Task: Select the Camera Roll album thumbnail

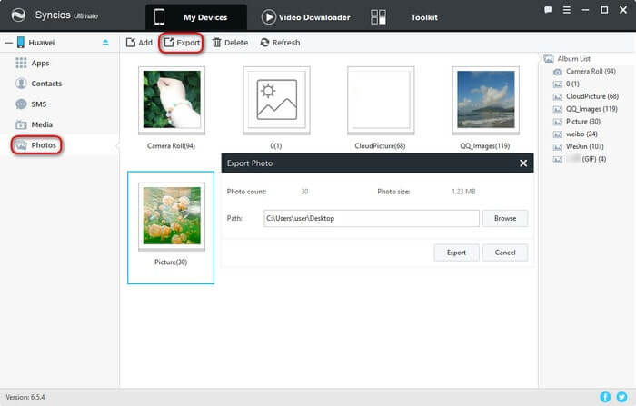Action: (x=172, y=101)
